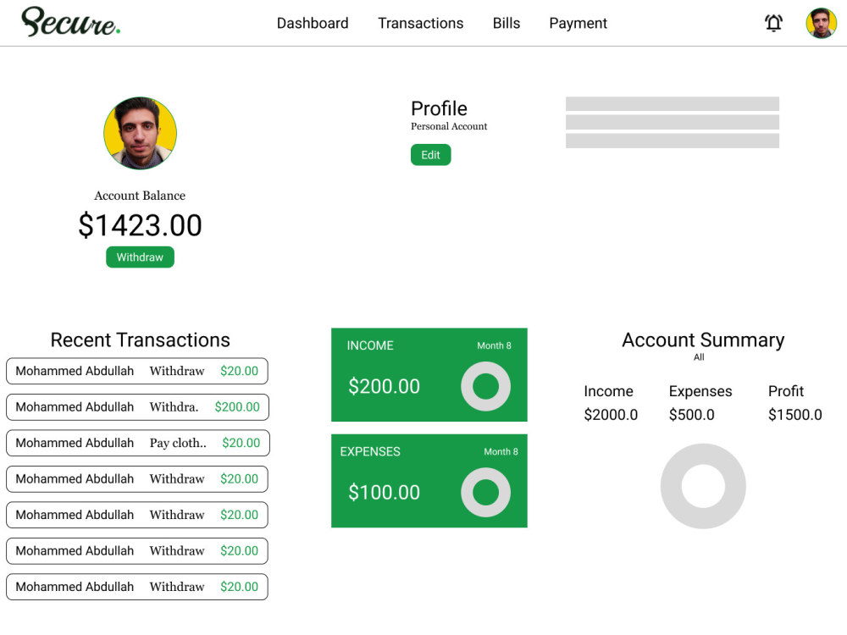The height and width of the screenshot is (635, 847).
Task: Click the income donut chart icon
Action: [485, 386]
